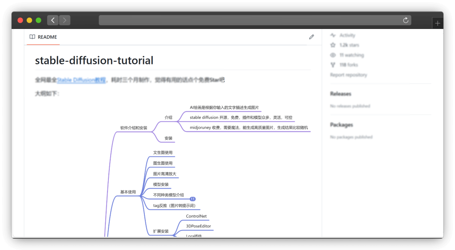This screenshot has height=250, width=455.
Task: Open the Packages heading link
Action: (x=342, y=125)
